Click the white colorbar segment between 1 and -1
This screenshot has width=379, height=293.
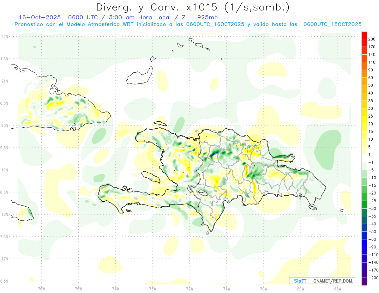364,159
